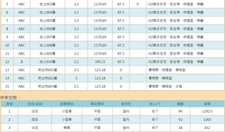Click the 3.5 height value
Viewport: 225px width, 132px height.
[x=76, y=70]
